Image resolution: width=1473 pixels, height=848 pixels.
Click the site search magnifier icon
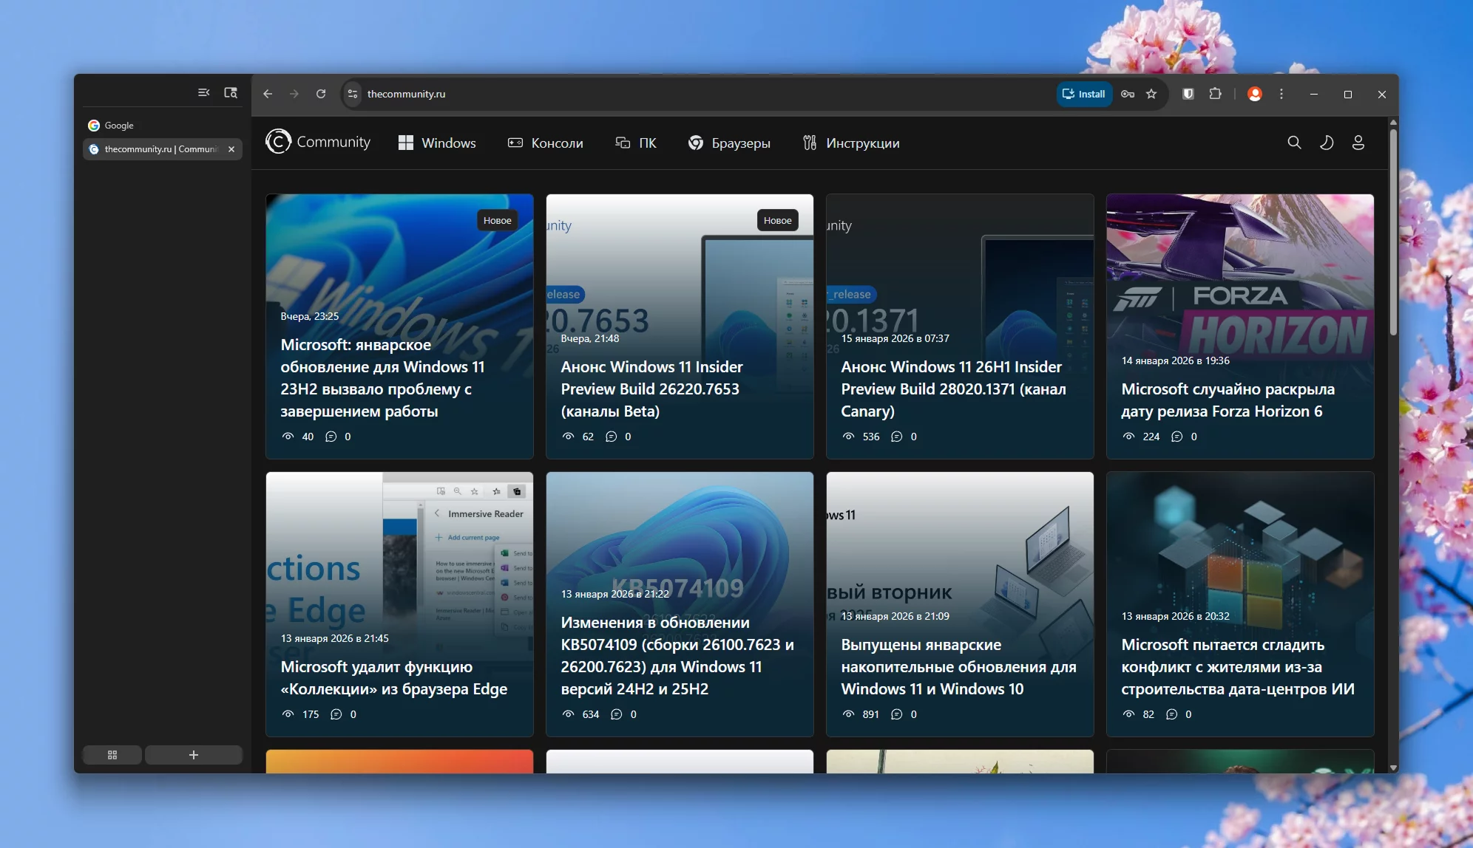1294,143
